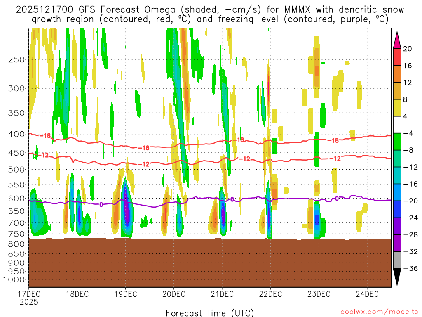Select the red colorbar segment between 16 and 20

click(x=397, y=57)
